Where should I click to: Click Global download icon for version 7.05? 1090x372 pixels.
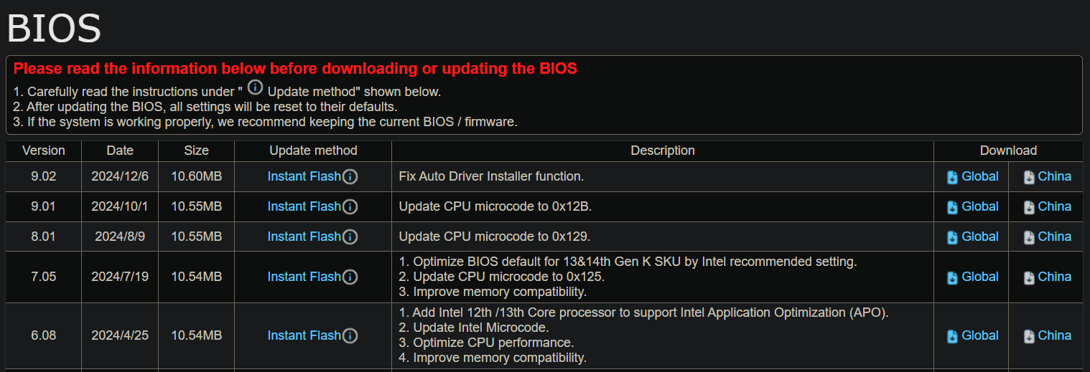tap(952, 278)
